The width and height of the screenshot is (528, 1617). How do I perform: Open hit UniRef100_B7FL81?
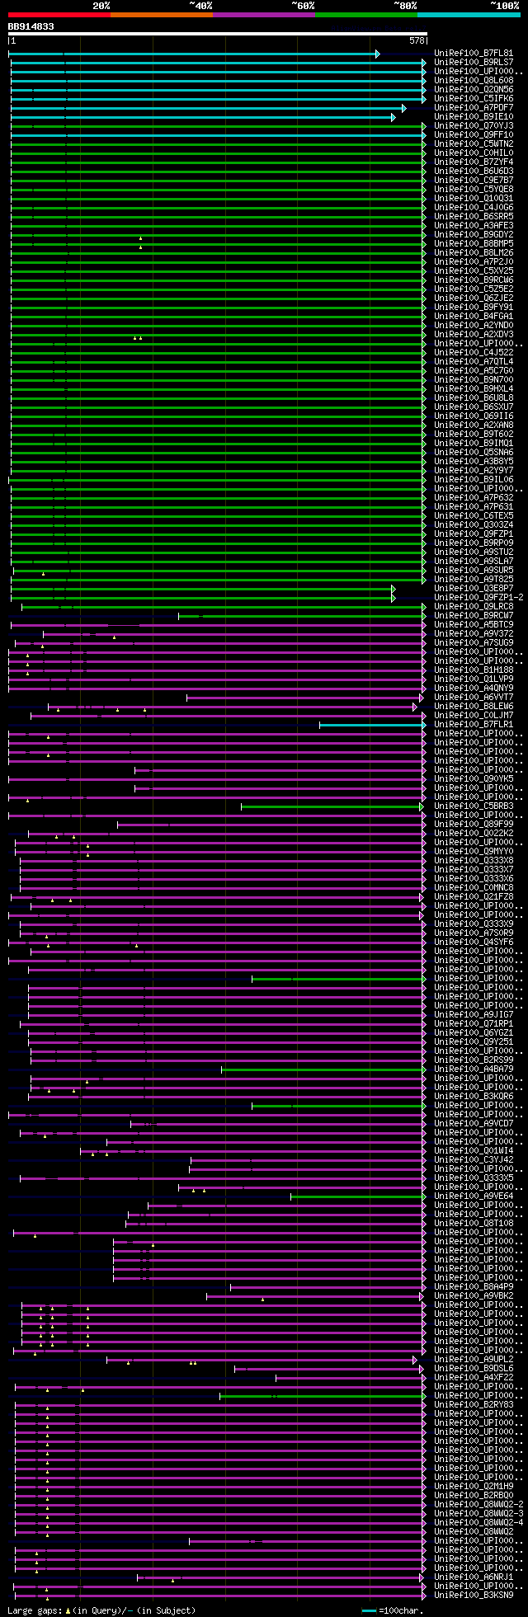point(474,54)
